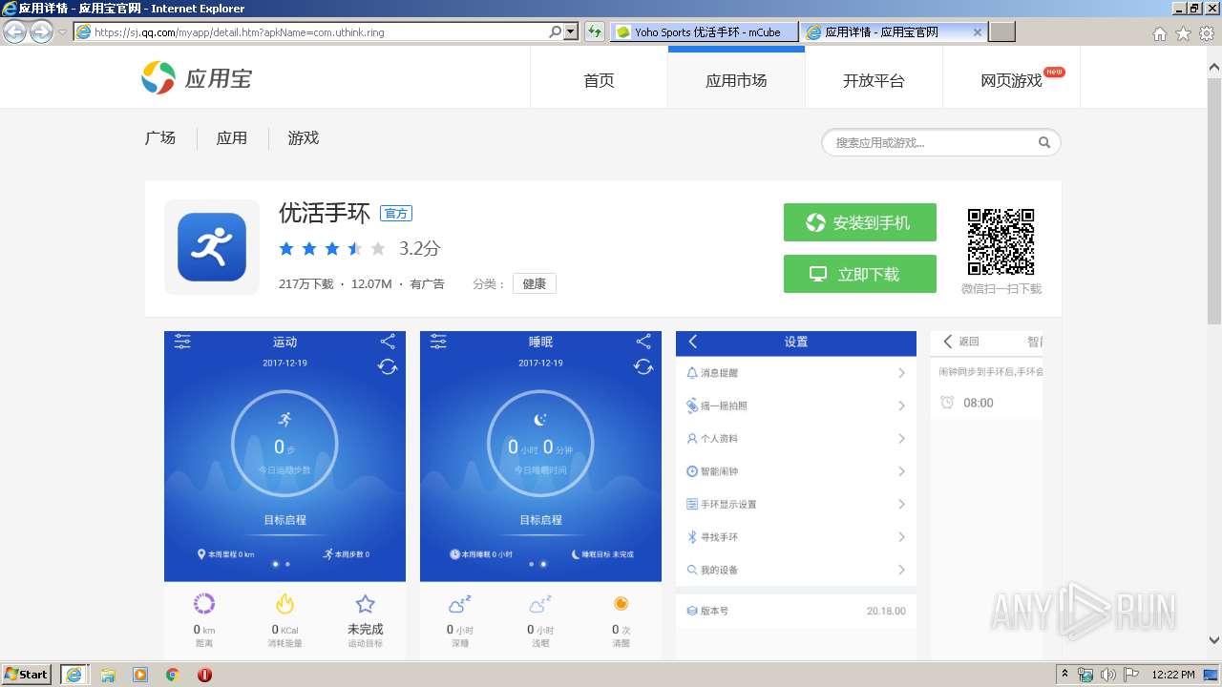
Task: Click the 优活手环 running-man app icon
Action: (212, 247)
